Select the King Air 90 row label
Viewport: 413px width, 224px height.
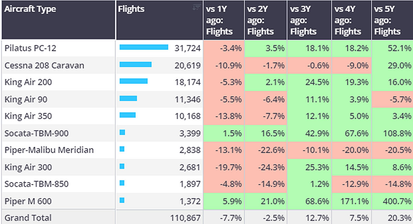click(26, 99)
